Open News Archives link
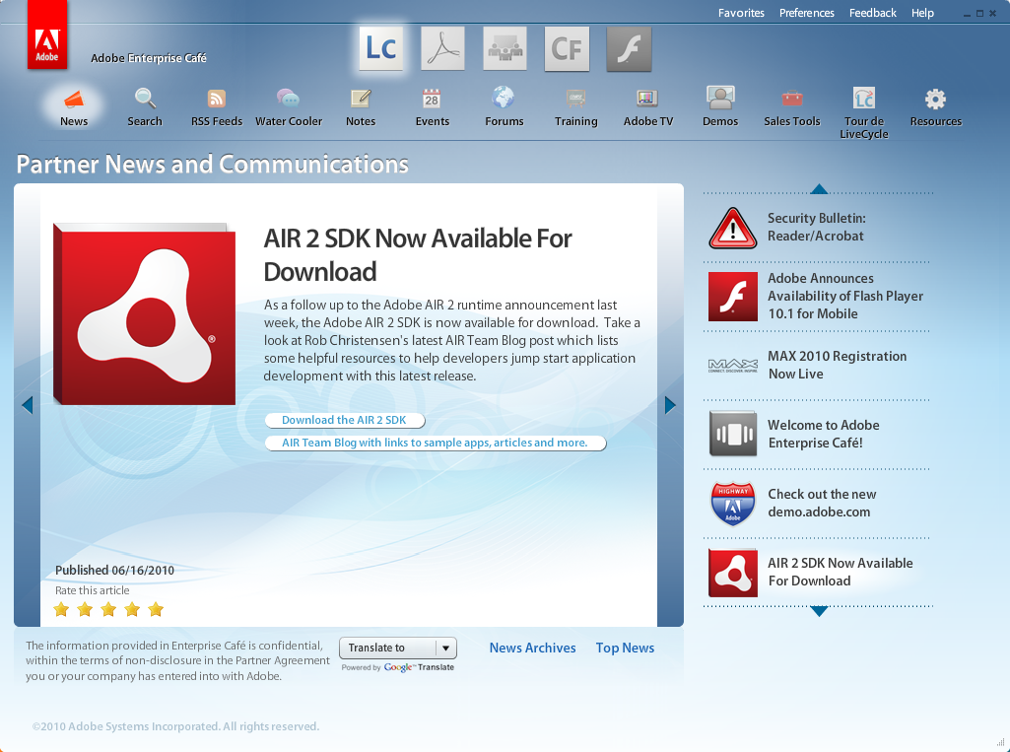The image size is (1010, 752). pos(532,648)
